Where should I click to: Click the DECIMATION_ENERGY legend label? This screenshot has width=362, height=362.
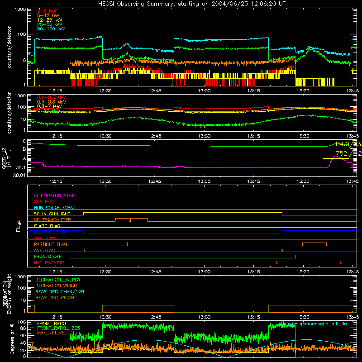[58, 280]
